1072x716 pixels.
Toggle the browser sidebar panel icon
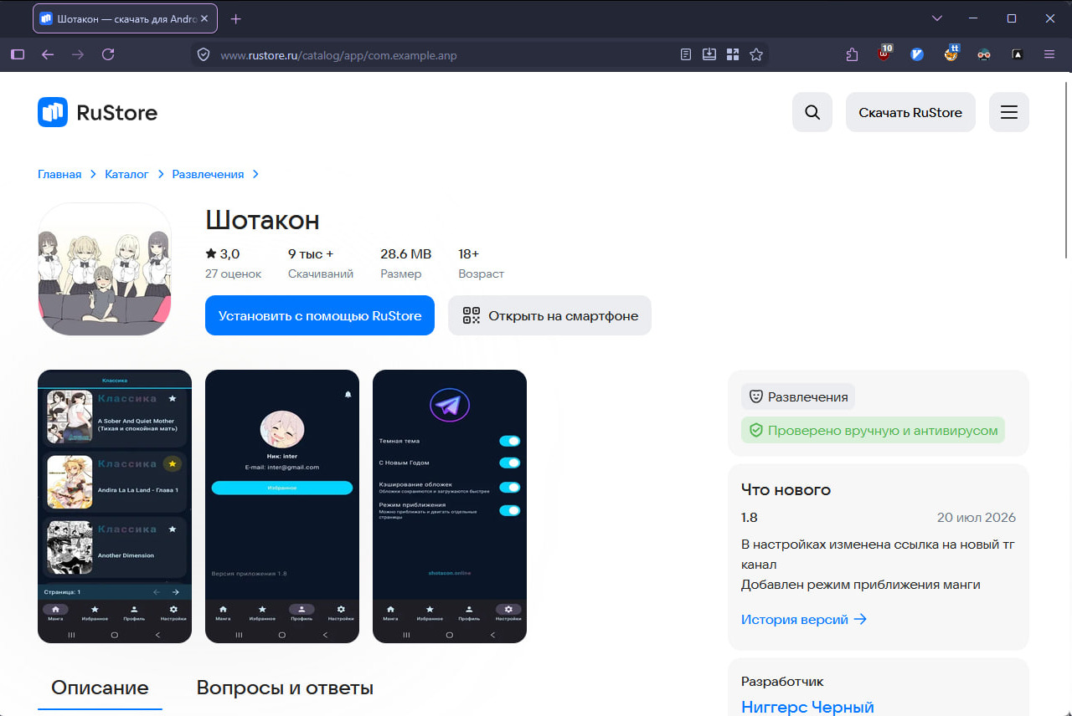click(x=18, y=54)
